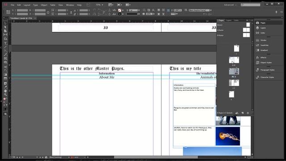Toggle constrain proportions for scaling
This screenshot has width=286, height=161.
tap(71, 13)
